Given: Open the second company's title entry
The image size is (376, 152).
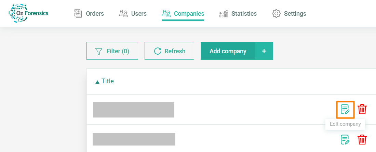Looking at the screenshot, I should pyautogui.click(x=134, y=139).
